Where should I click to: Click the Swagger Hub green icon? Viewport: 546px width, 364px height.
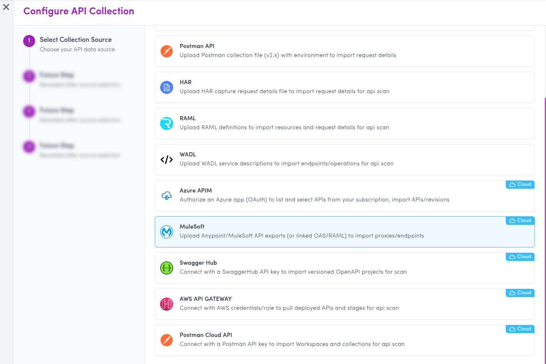point(166,268)
